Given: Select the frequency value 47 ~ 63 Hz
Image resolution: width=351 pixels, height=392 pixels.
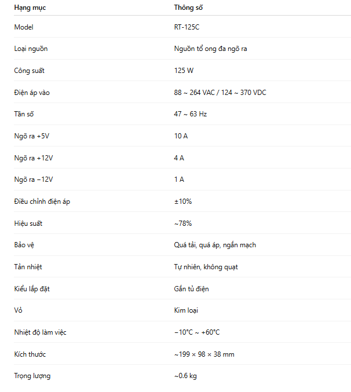Looking at the screenshot, I should tap(190, 114).
